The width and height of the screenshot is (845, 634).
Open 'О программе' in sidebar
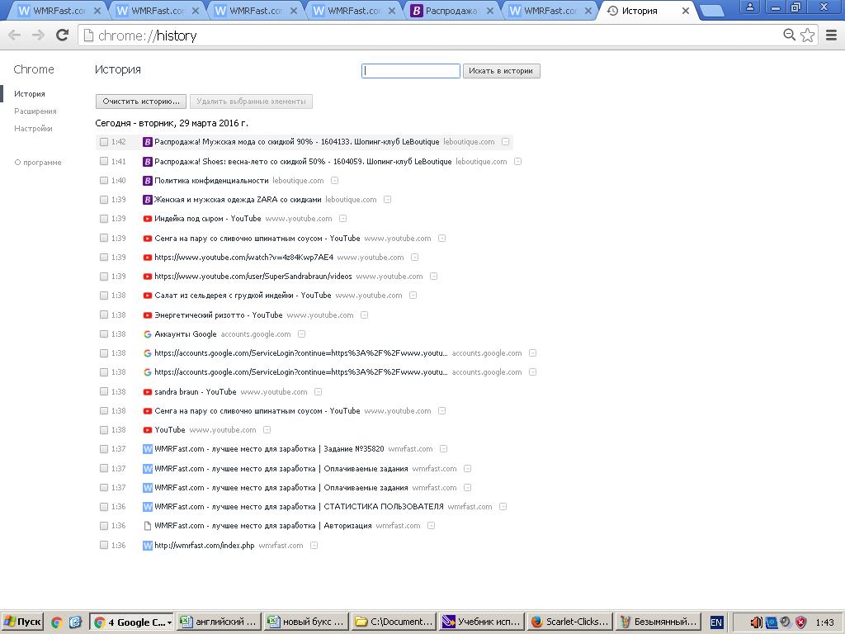pos(38,163)
